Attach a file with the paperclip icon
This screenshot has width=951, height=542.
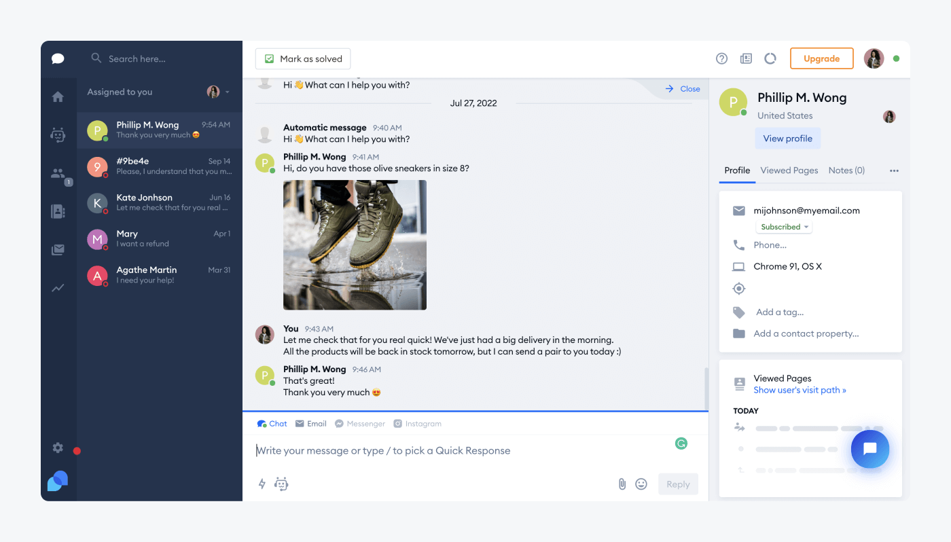[x=622, y=484]
